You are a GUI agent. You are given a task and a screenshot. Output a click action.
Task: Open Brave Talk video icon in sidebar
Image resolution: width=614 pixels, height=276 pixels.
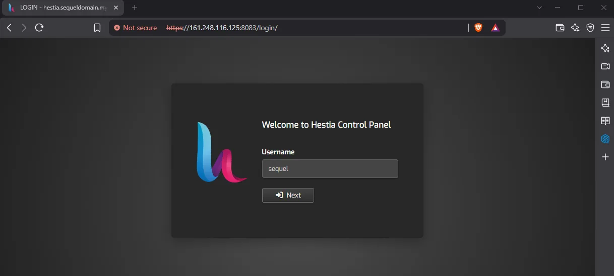[605, 66]
